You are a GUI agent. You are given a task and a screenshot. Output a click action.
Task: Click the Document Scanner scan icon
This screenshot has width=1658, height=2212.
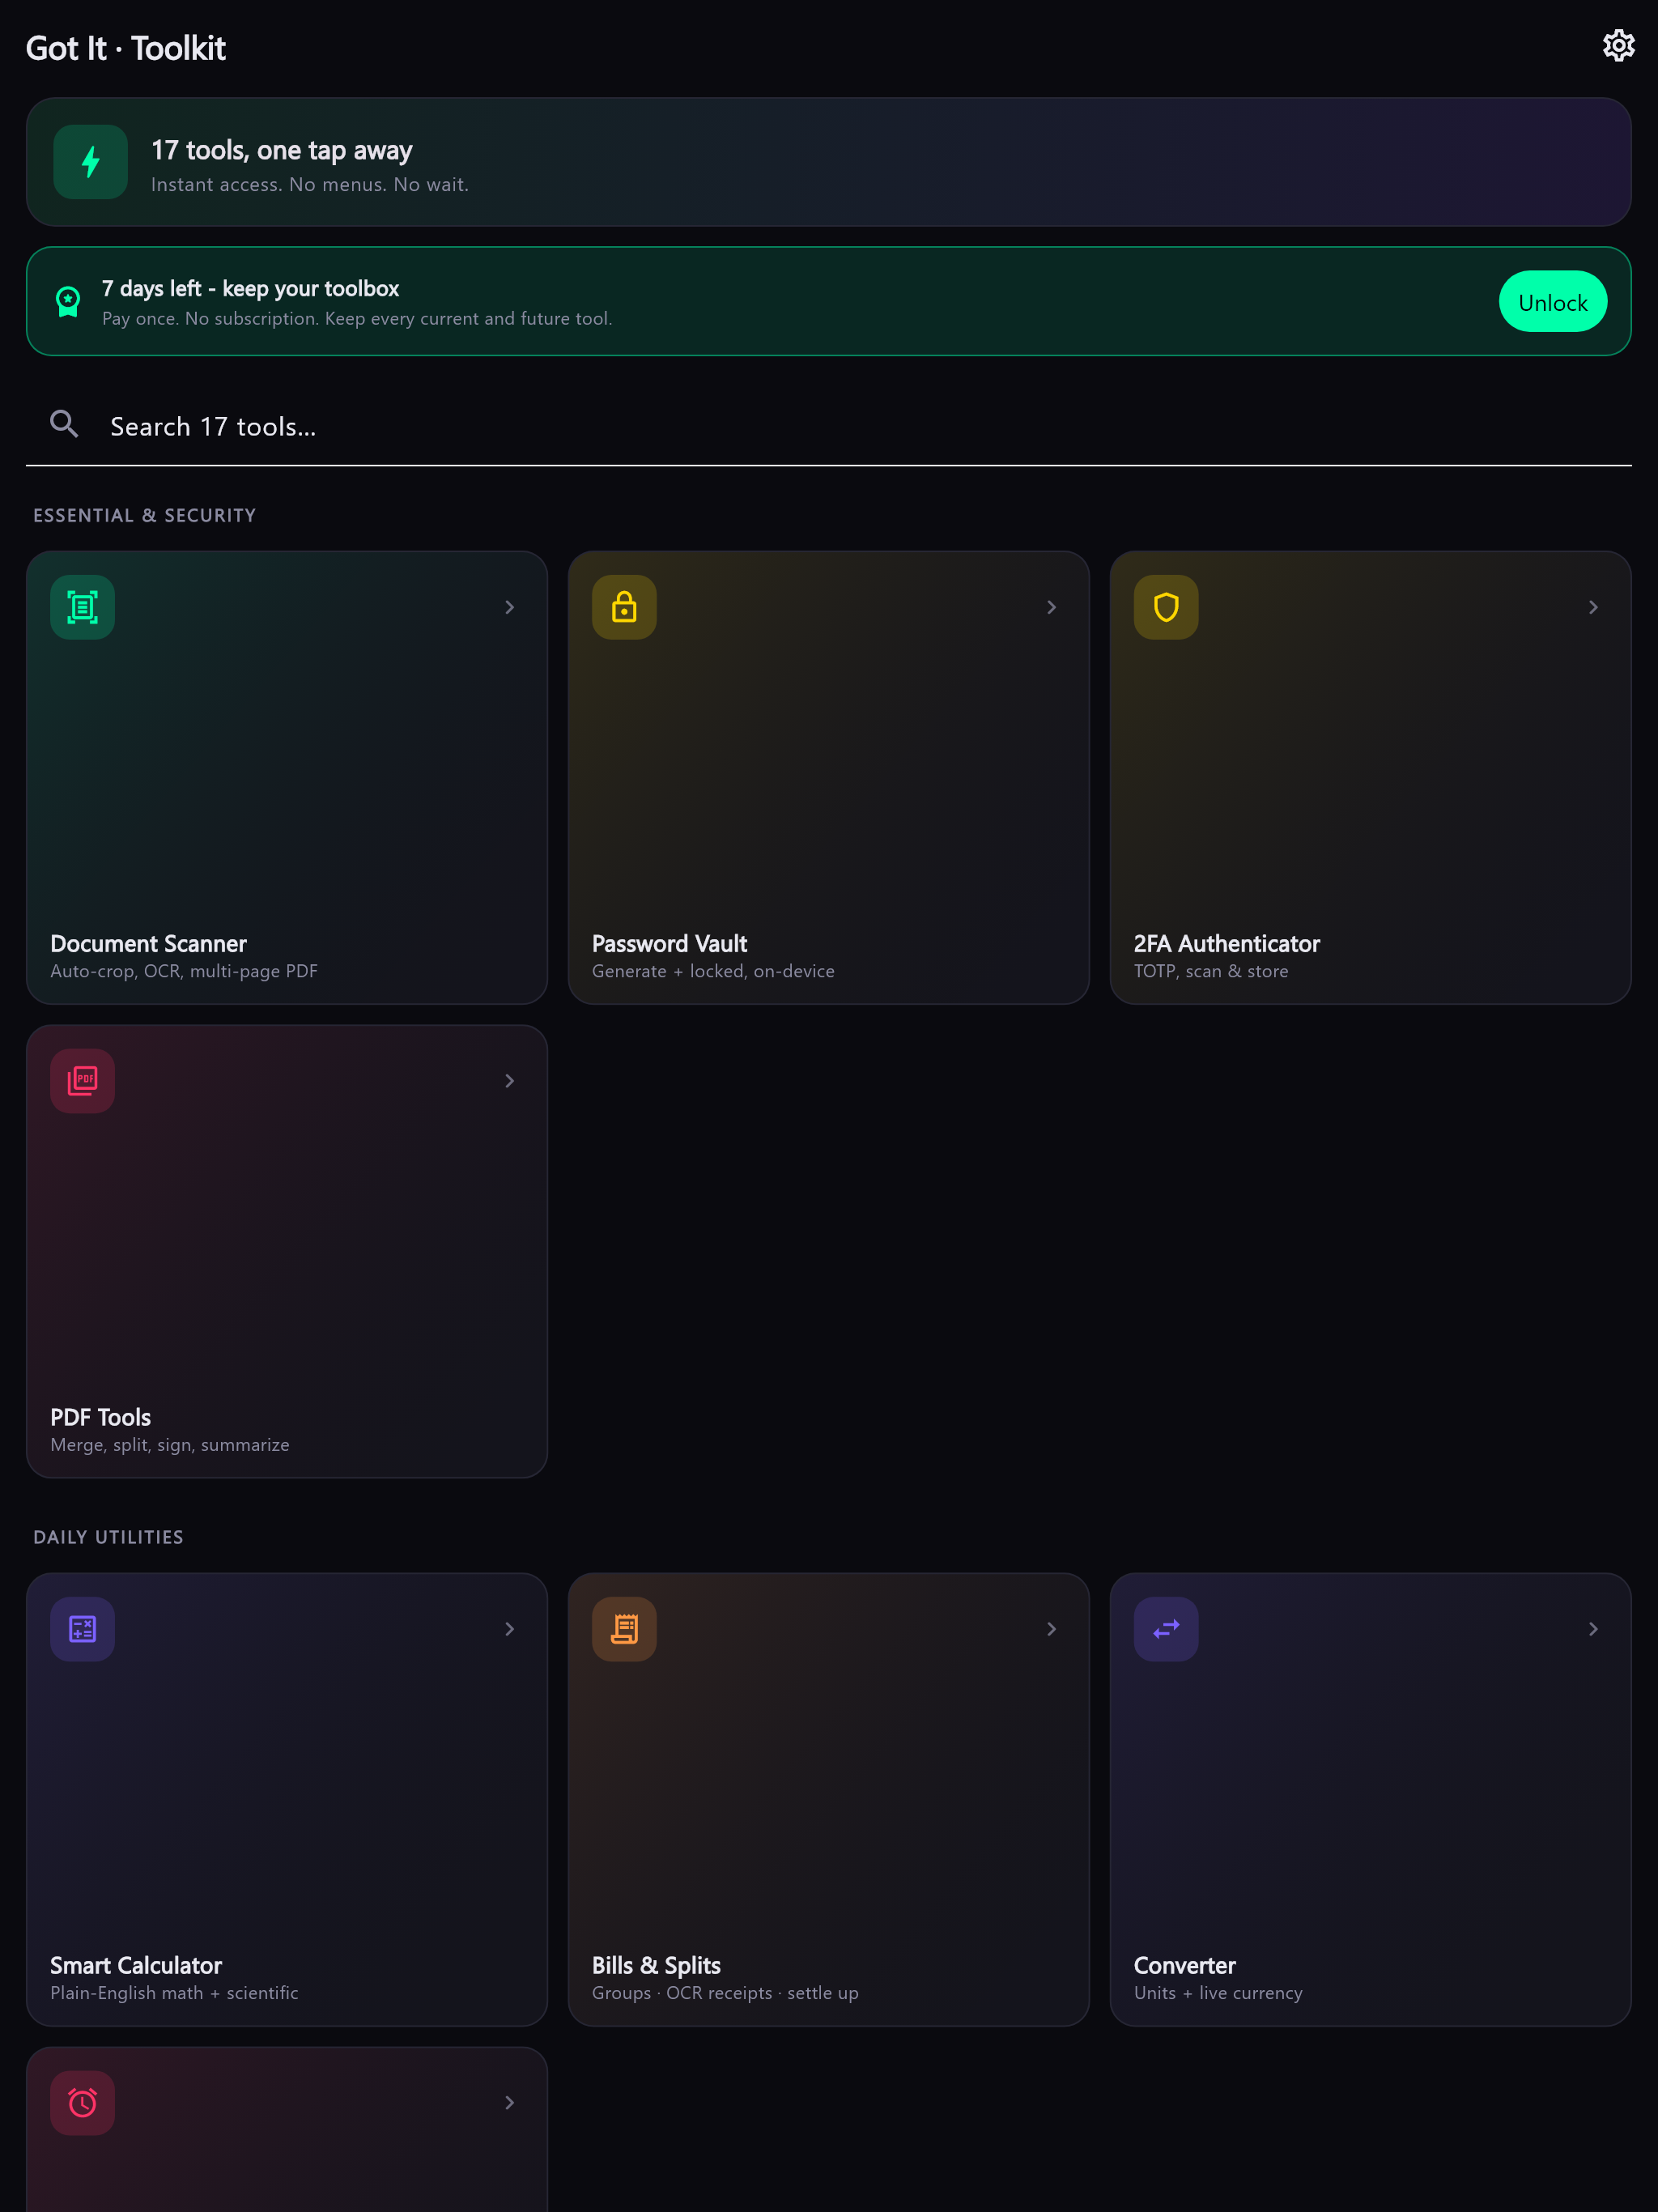click(83, 607)
